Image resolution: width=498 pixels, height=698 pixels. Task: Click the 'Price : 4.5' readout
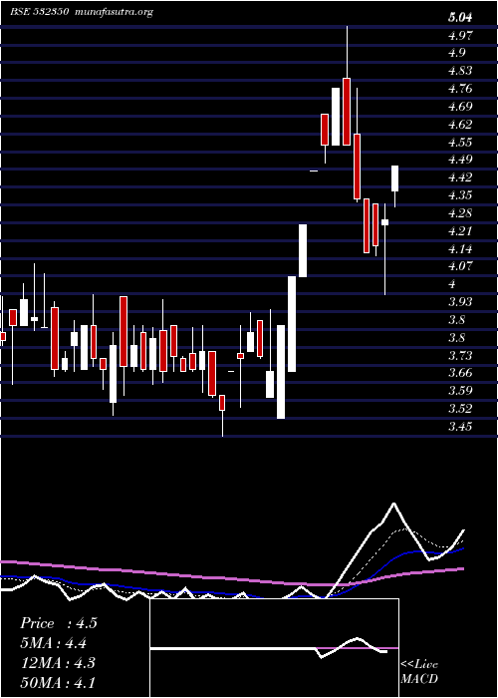point(58,623)
